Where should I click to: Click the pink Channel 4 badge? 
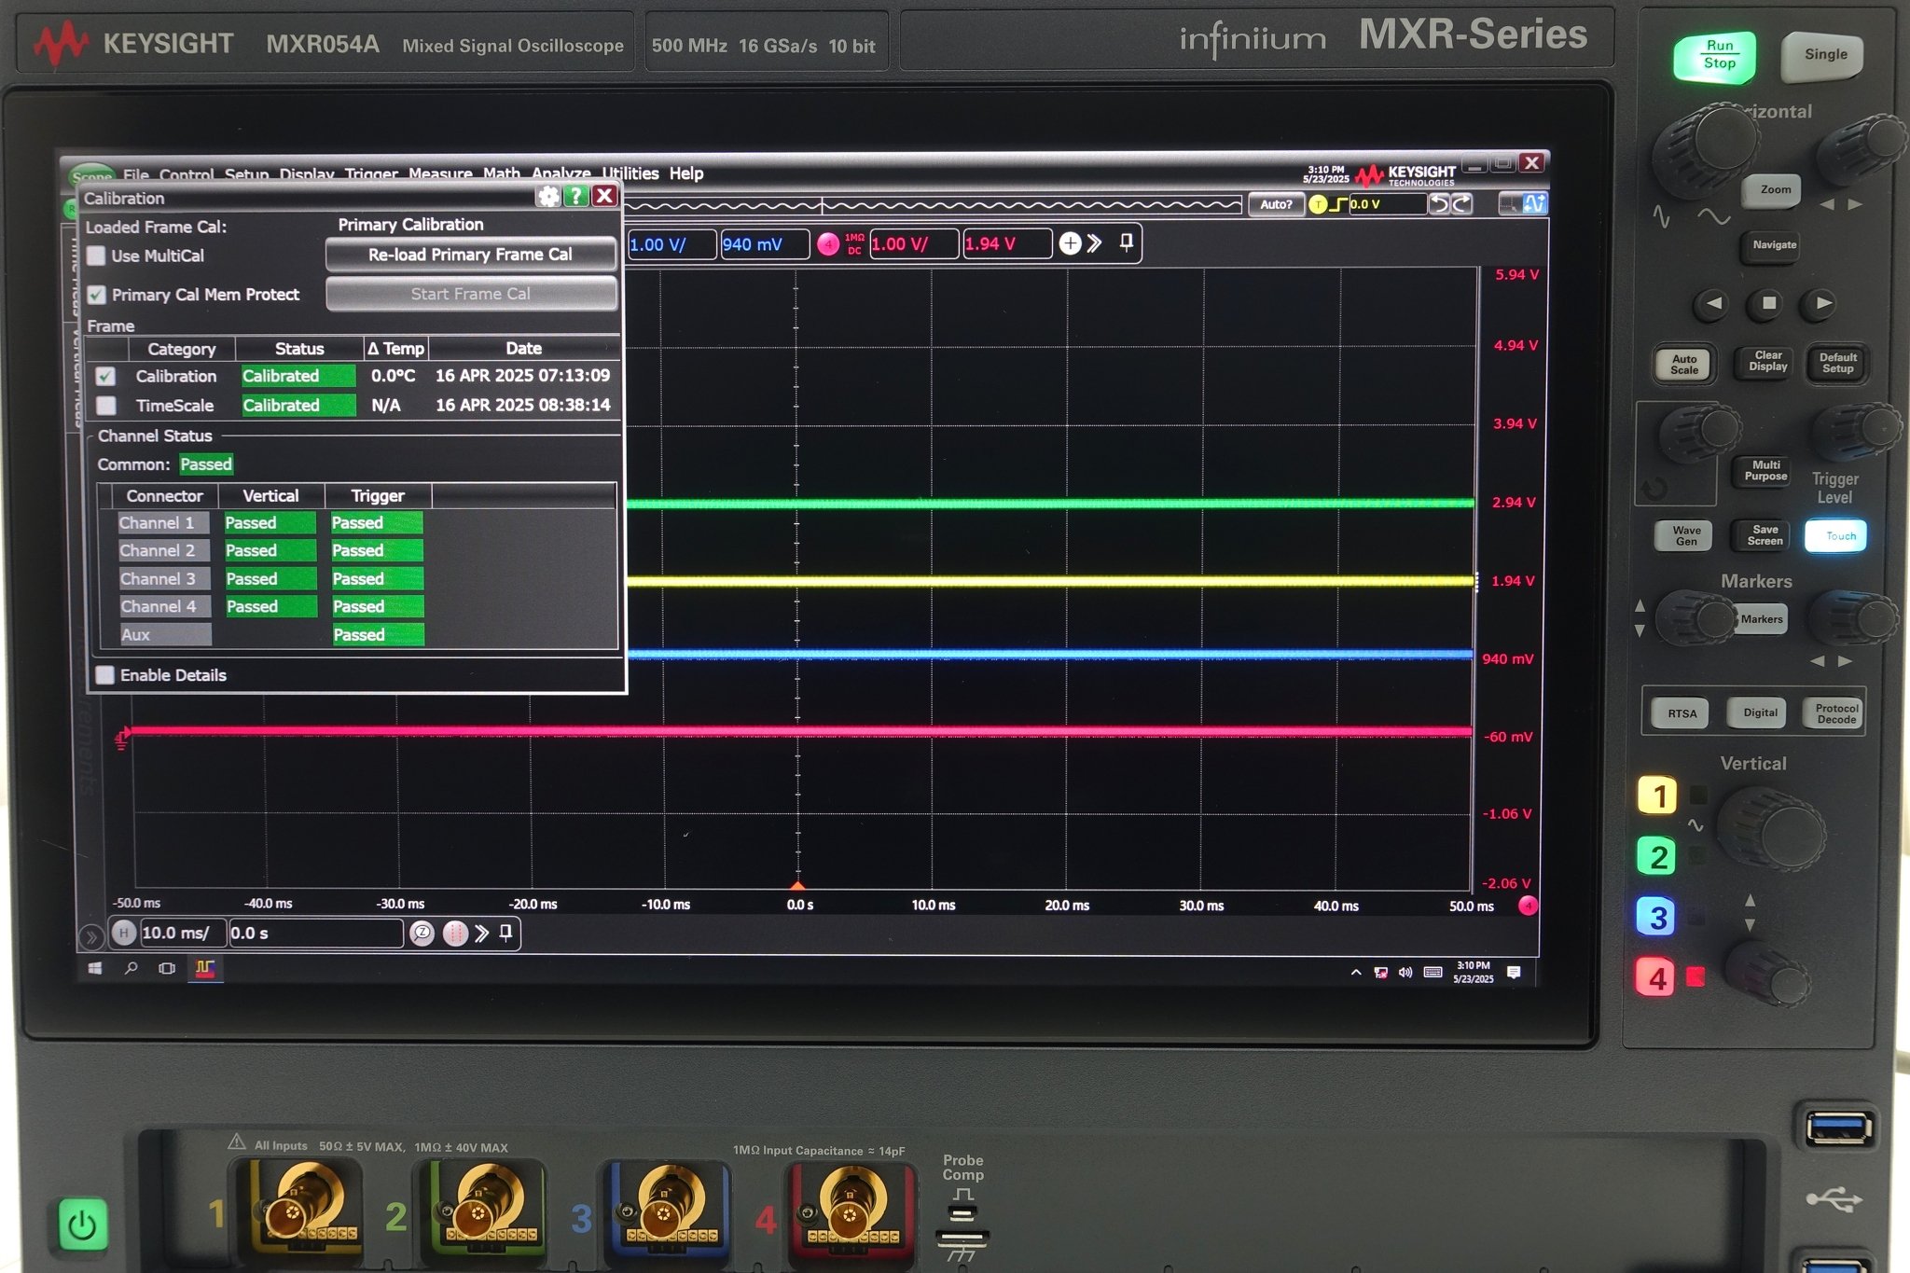pos(828,244)
